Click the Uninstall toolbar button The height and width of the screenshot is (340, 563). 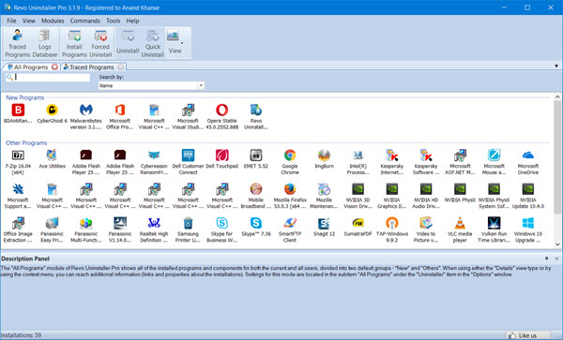click(x=128, y=43)
